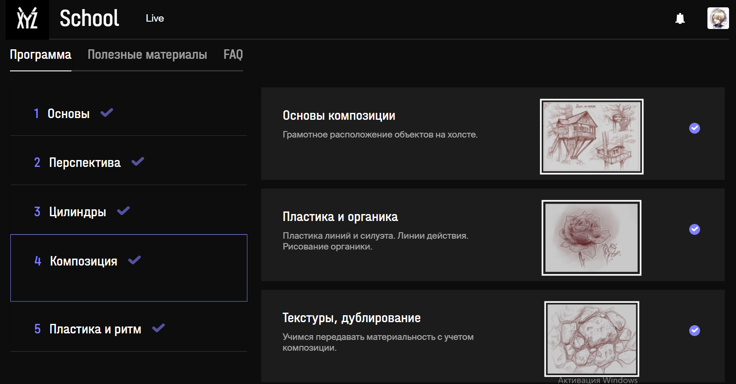Expand module 2 Перспектива
Screen dimensions: 736x384
[x=84, y=163]
